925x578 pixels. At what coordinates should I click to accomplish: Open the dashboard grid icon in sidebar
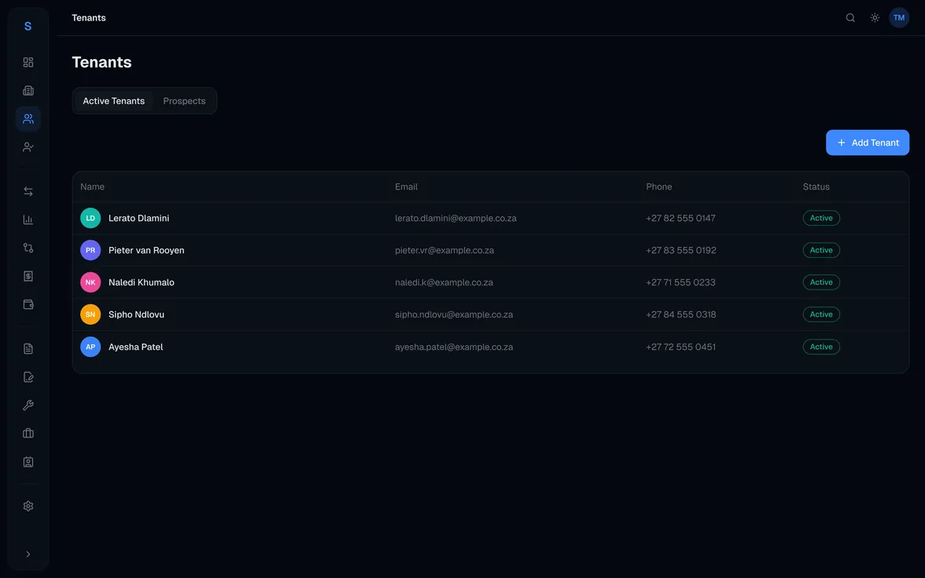click(x=28, y=62)
